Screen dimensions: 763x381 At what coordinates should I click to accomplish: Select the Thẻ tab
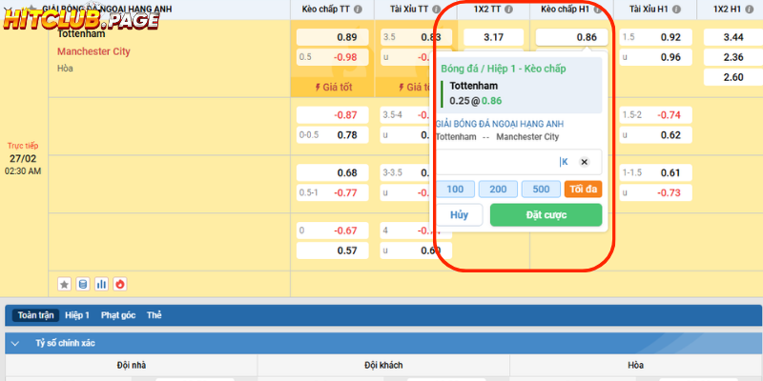tap(155, 315)
